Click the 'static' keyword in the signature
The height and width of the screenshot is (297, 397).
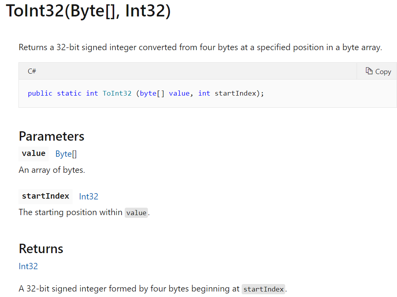pos(69,93)
